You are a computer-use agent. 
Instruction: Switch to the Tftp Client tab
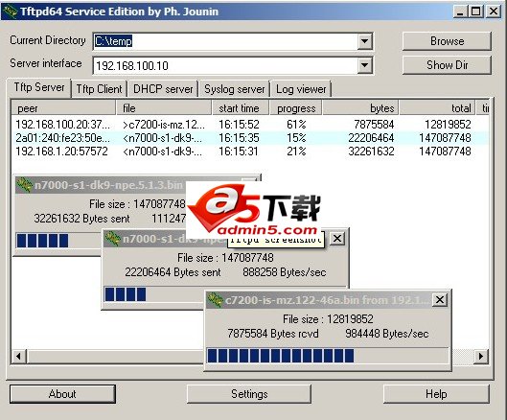point(99,88)
